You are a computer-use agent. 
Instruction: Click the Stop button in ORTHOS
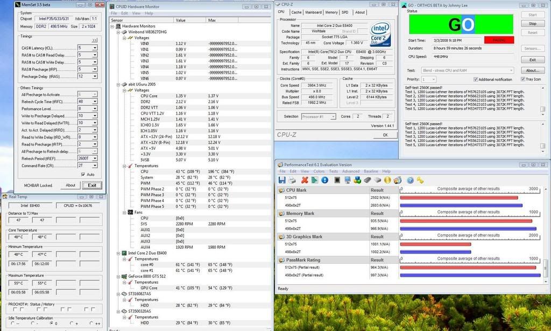[x=533, y=24]
